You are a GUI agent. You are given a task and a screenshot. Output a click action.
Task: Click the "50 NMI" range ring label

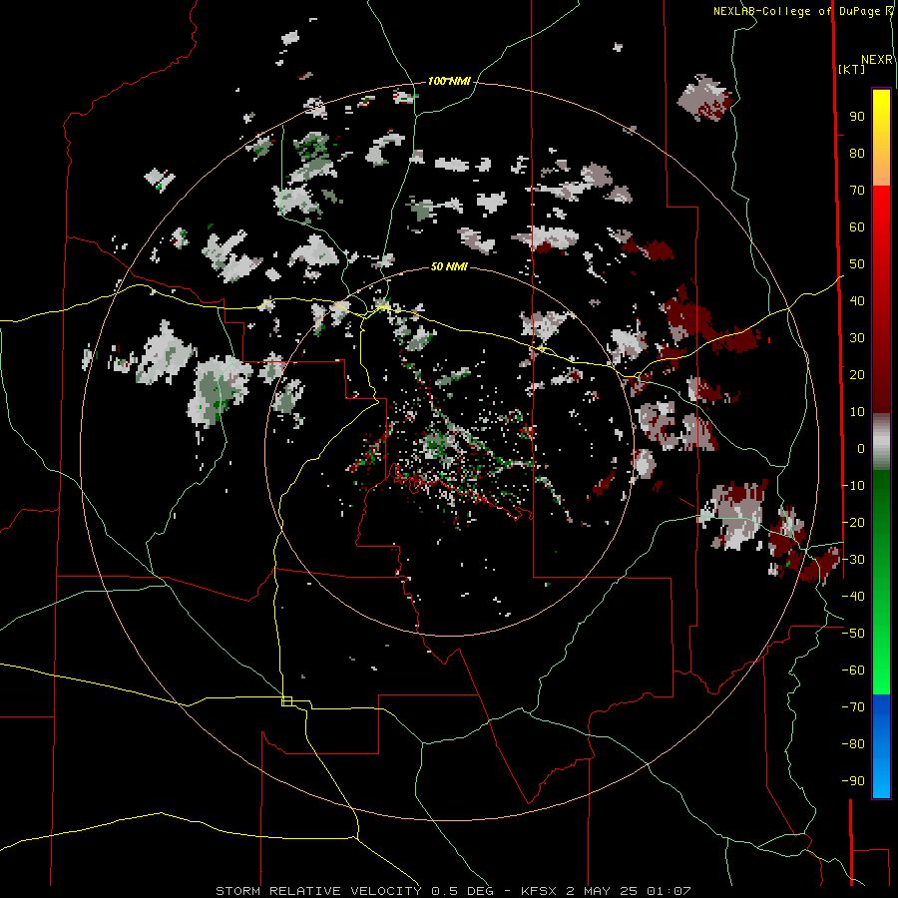pyautogui.click(x=449, y=266)
